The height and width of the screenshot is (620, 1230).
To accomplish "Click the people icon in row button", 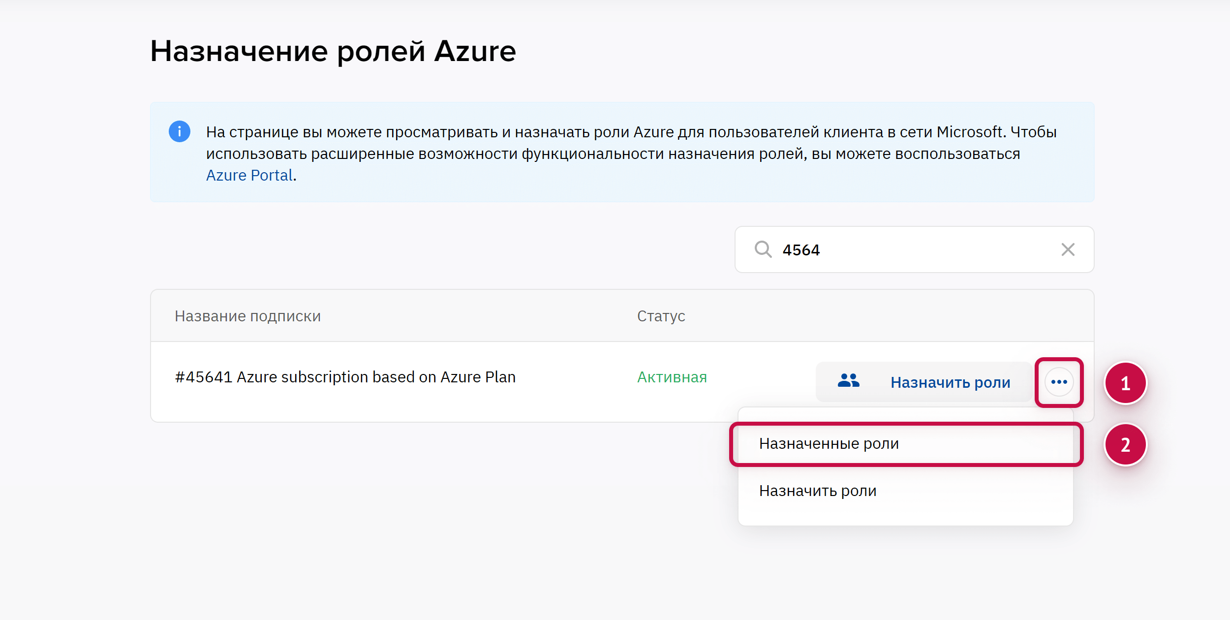I will click(848, 381).
